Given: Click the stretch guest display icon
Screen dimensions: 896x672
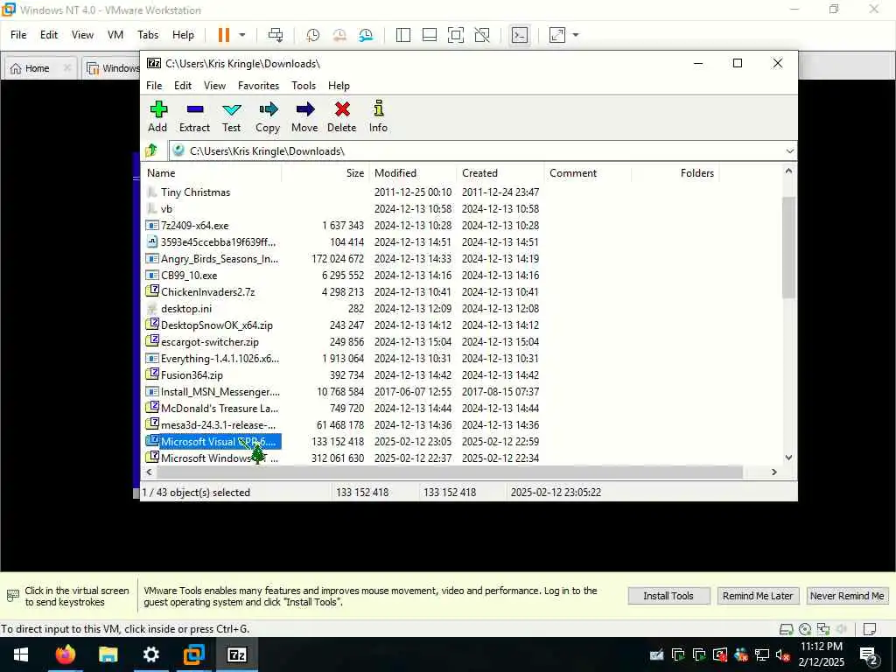Looking at the screenshot, I should pyautogui.click(x=557, y=35).
